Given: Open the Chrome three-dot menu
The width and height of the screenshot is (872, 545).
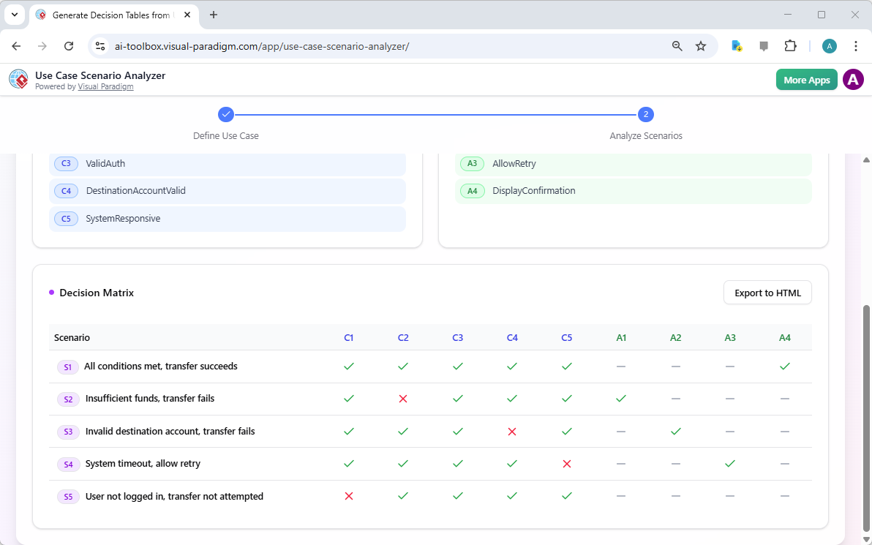Looking at the screenshot, I should 856,45.
